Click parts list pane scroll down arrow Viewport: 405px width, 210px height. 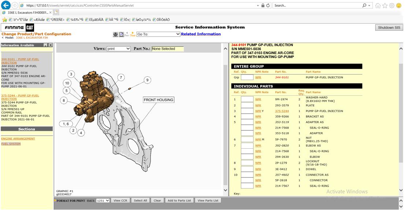point(401,190)
